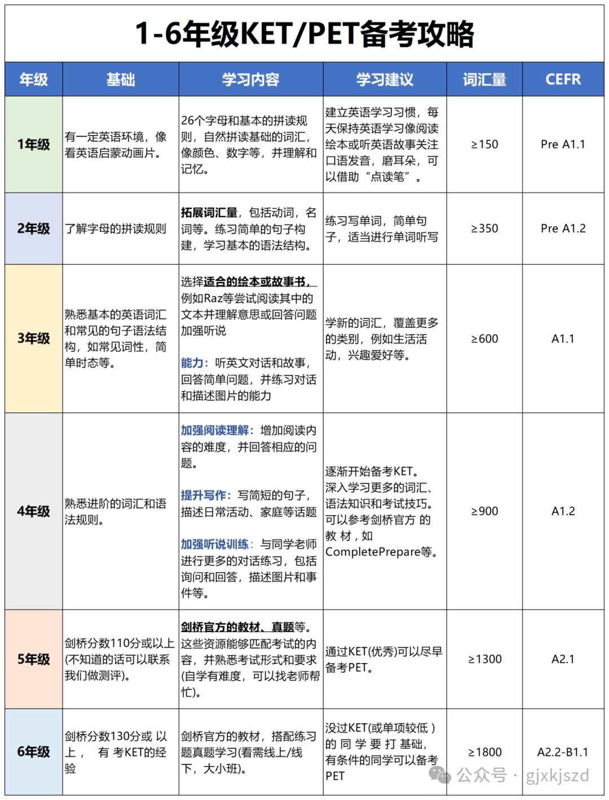The image size is (609, 800).
Task: Click the vocabulary cell "≥350"
Action: pyautogui.click(x=485, y=228)
